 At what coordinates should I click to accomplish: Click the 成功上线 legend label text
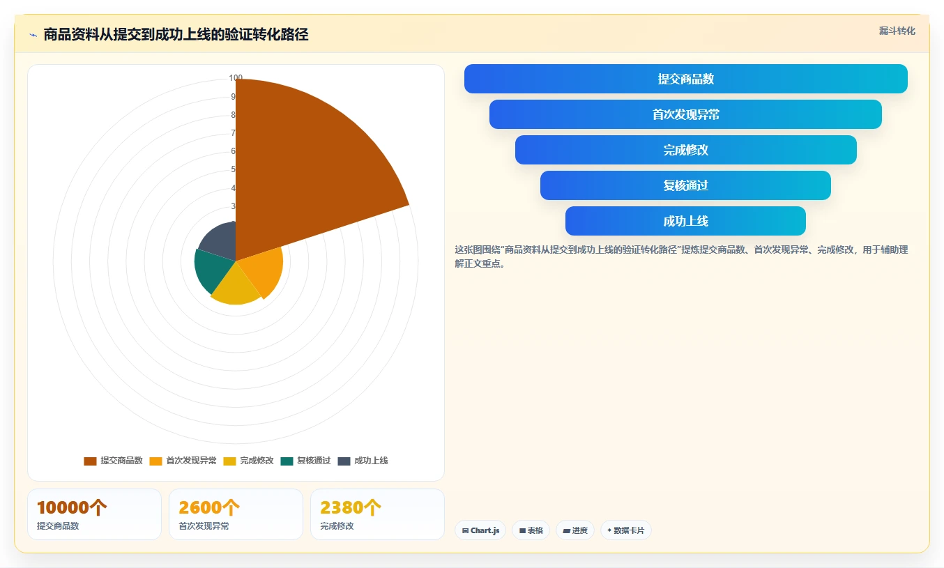click(x=371, y=461)
